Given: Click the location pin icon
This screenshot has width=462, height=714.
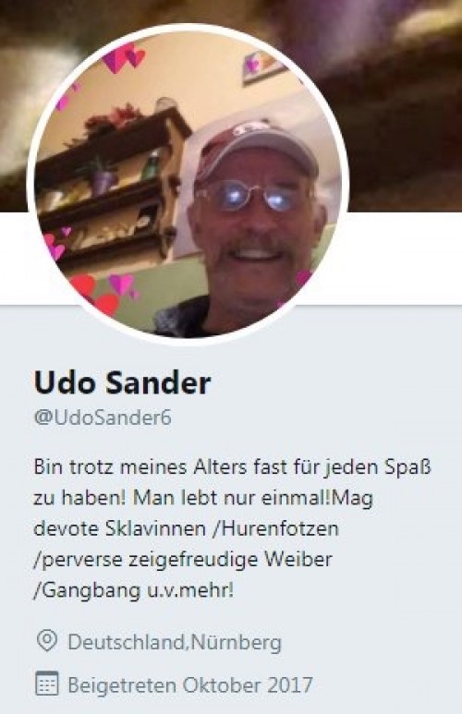Looking at the screenshot, I should (46, 641).
